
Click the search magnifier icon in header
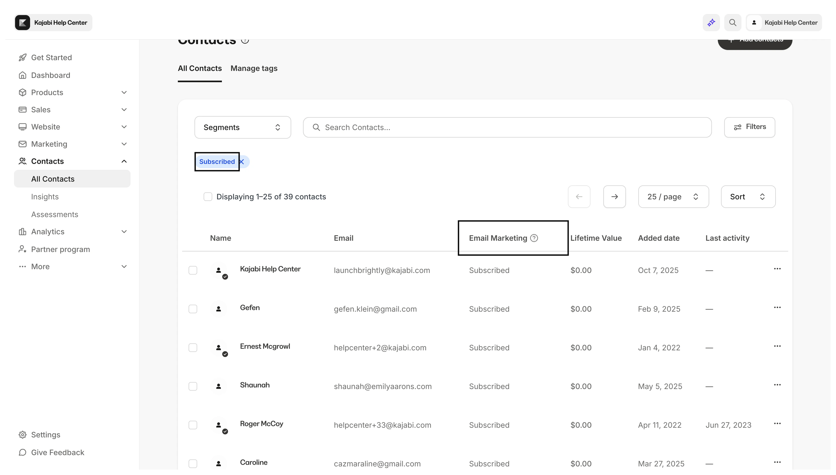pyautogui.click(x=733, y=23)
